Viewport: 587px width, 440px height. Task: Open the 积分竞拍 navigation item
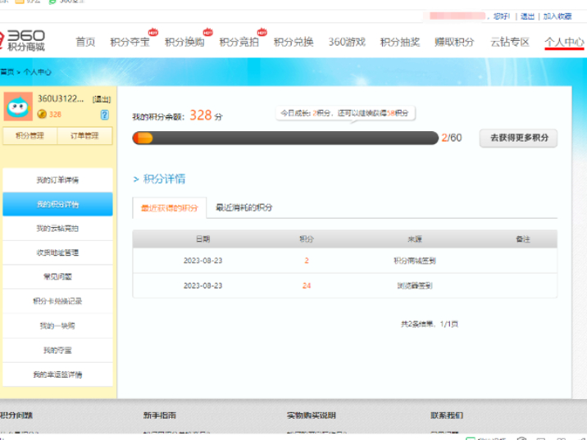pos(239,42)
